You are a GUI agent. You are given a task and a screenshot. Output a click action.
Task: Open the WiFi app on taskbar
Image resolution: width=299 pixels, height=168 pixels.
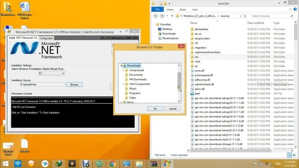click(x=18, y=164)
